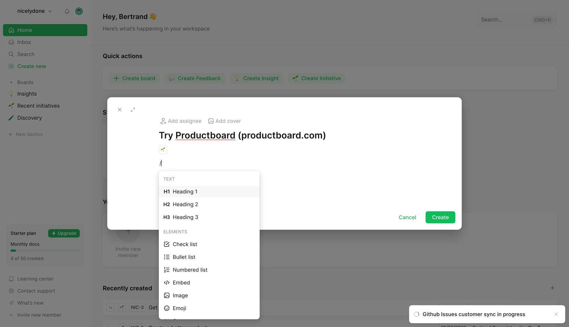
Task: Open Insights from the sidebar
Action: 26,93
